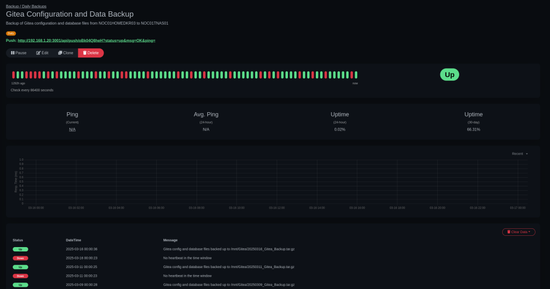Click the green Up status badge
Screen dimensions: 550x289
[x=449, y=75]
